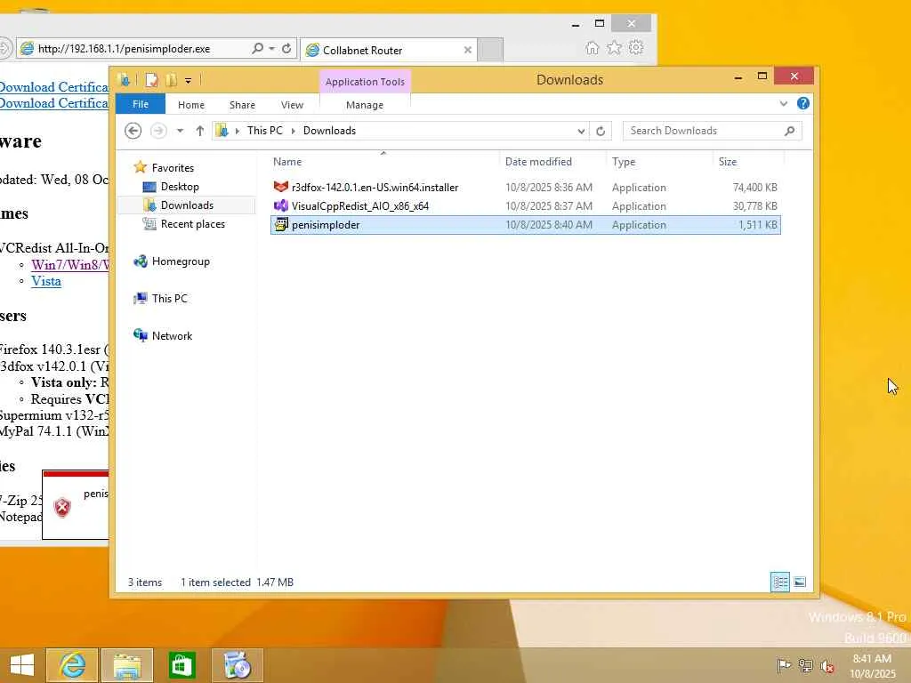Follow the Win7/Win8 link in browser
This screenshot has height=683, width=911.
pos(69,265)
